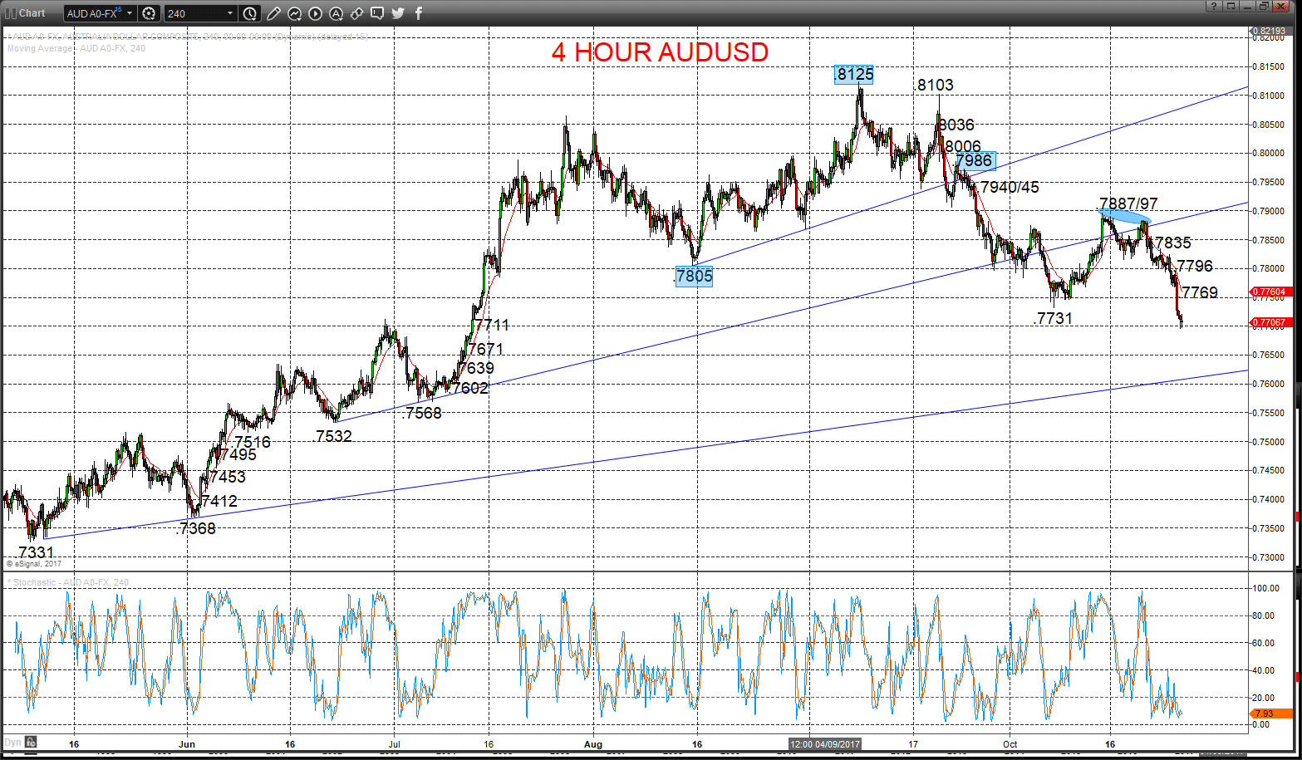Expand the 240 interval dropdown
Screen dimensions: 1302x760
coord(230,13)
